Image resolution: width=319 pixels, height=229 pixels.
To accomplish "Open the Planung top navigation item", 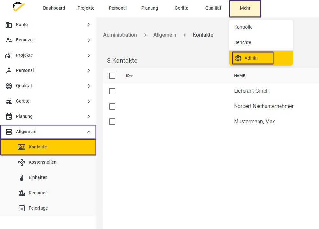I will click(150, 8).
